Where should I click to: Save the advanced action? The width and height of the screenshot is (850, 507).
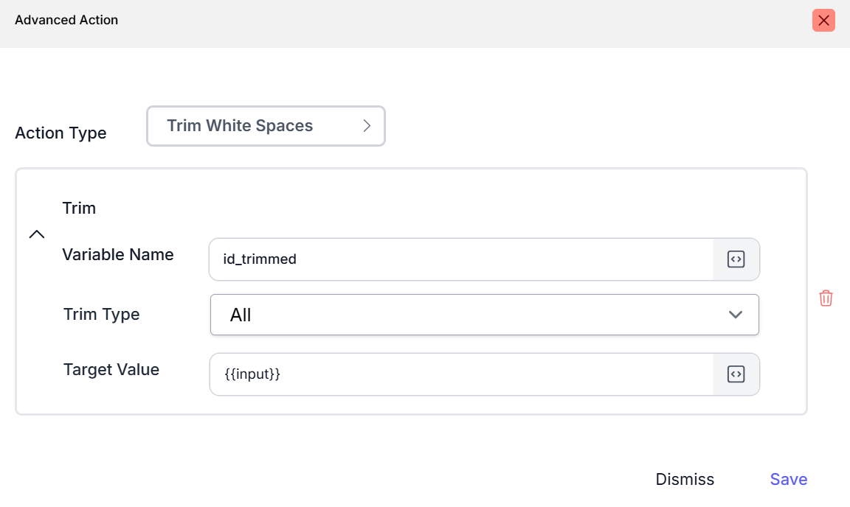click(x=788, y=479)
